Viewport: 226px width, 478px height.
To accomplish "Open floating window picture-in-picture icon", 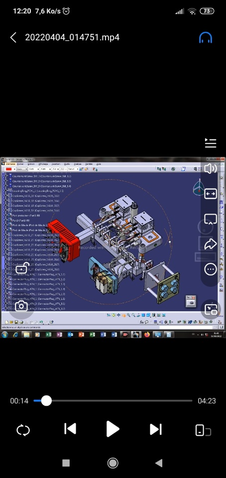I will tap(211, 309).
